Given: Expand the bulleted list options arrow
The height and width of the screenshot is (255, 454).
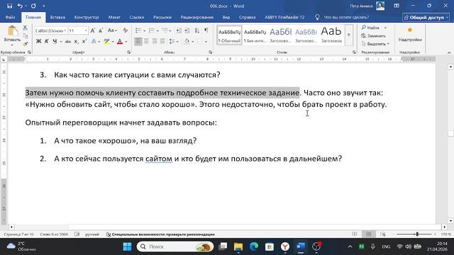Looking at the screenshot, I should point(144,30).
